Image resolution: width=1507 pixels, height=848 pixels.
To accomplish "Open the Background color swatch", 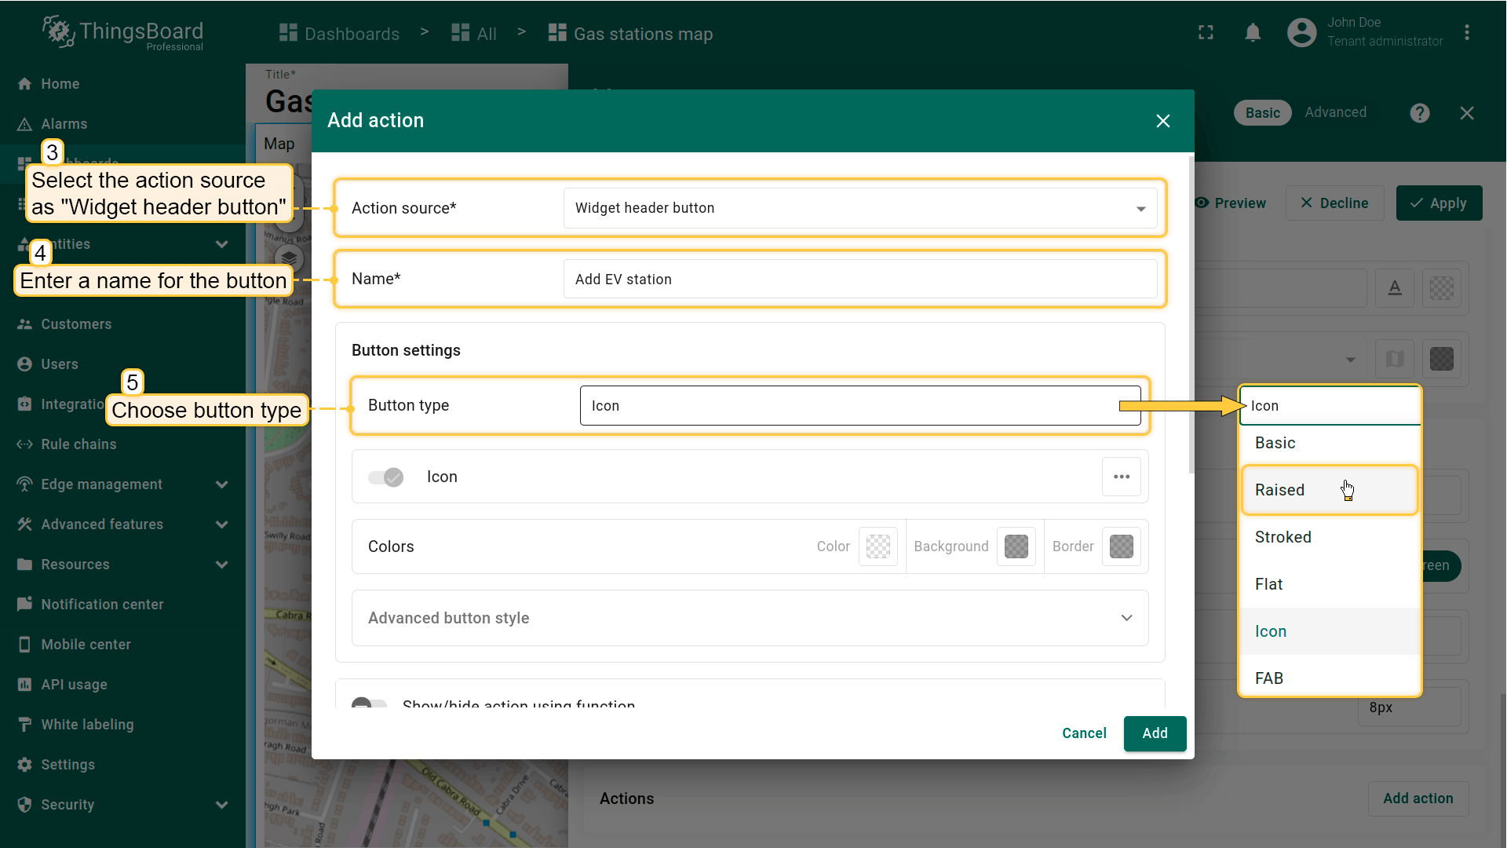I will tap(1016, 546).
